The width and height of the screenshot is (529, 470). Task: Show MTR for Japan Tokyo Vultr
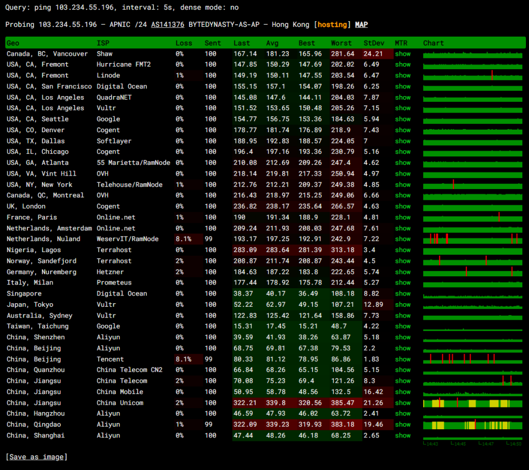[x=403, y=305]
